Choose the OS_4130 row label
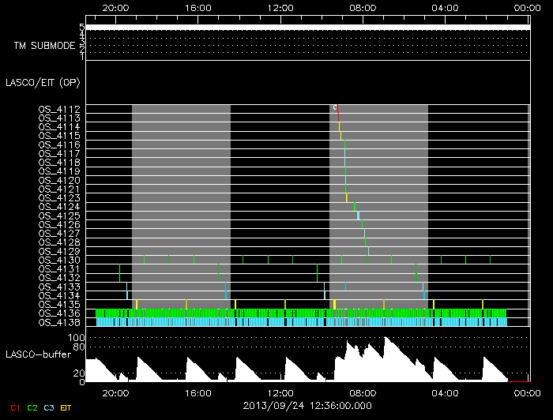553x420 pixels. (59, 260)
